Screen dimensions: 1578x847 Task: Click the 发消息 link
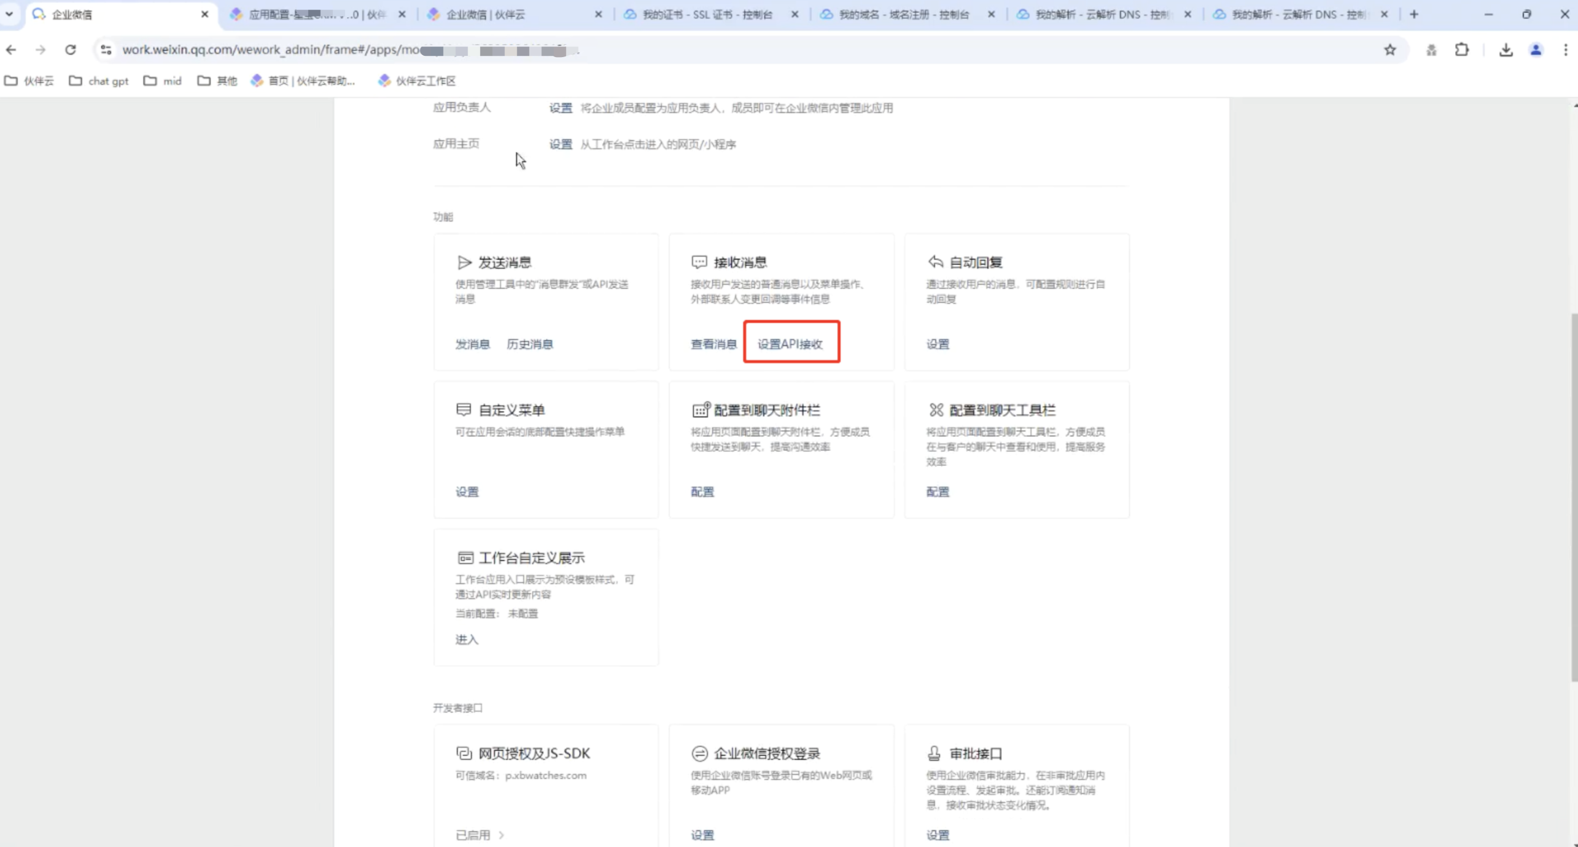click(x=473, y=344)
